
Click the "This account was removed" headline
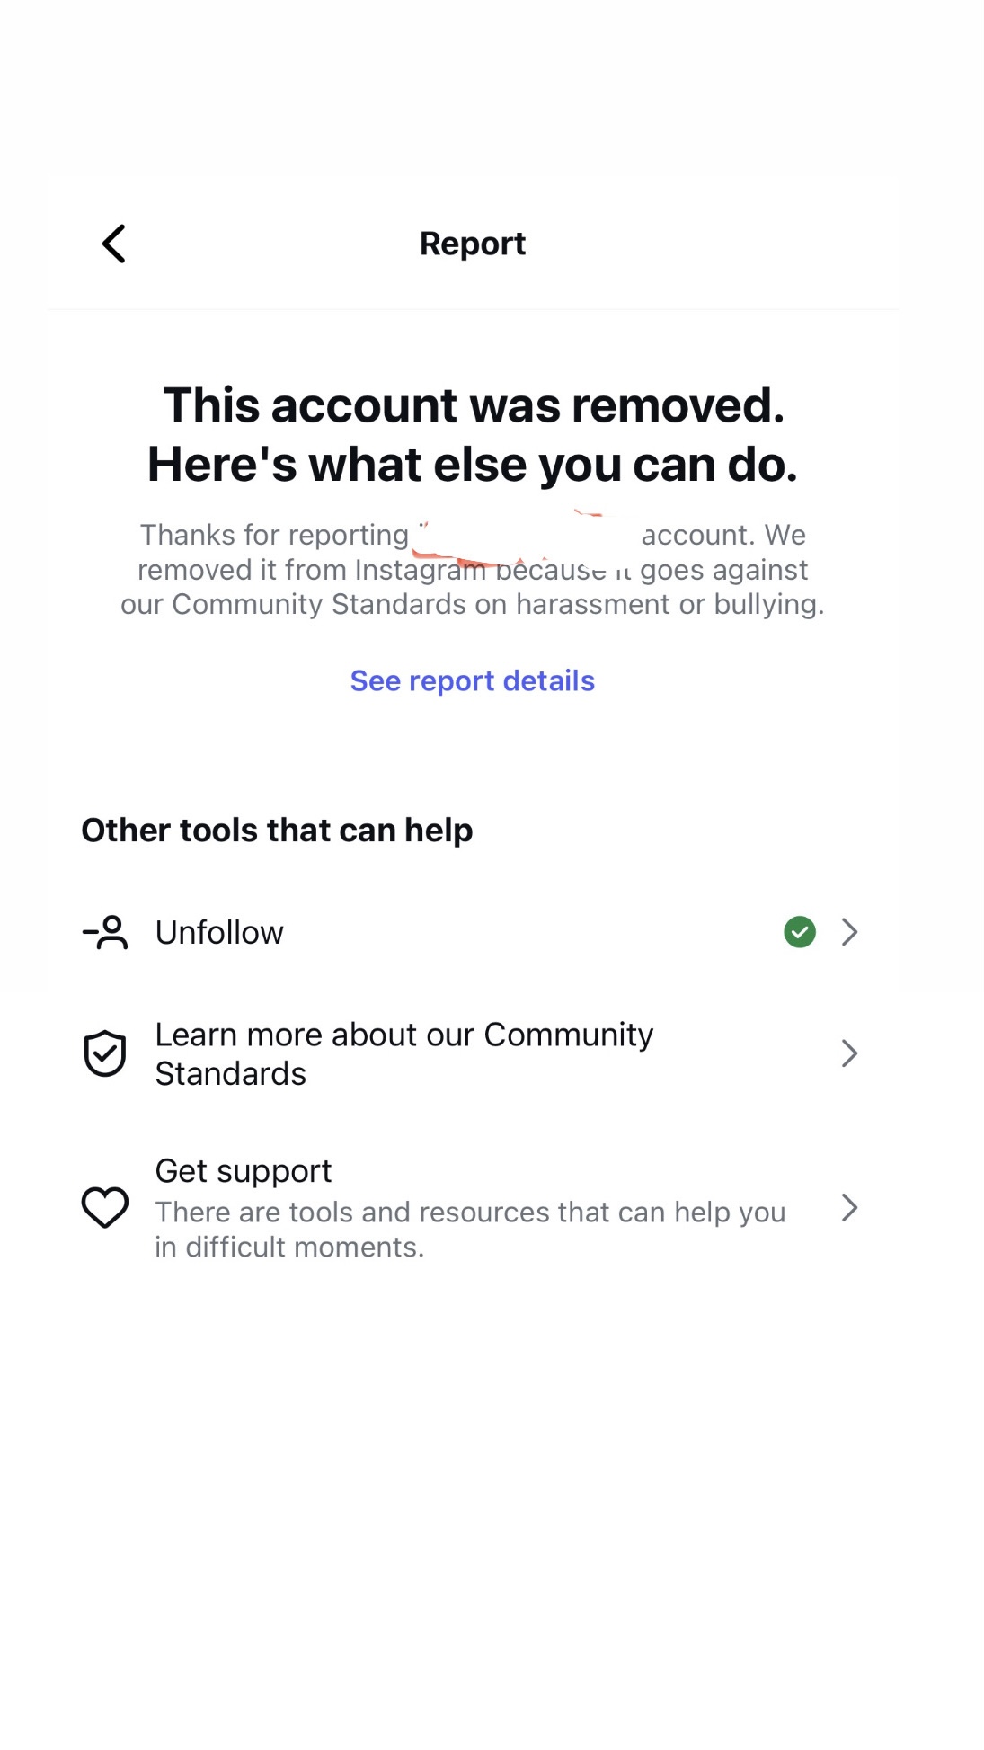tap(474, 404)
